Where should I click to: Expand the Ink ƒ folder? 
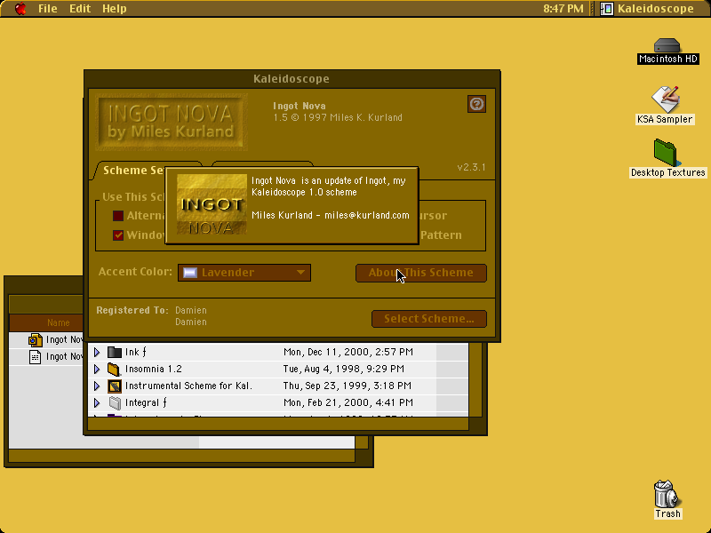[97, 352]
